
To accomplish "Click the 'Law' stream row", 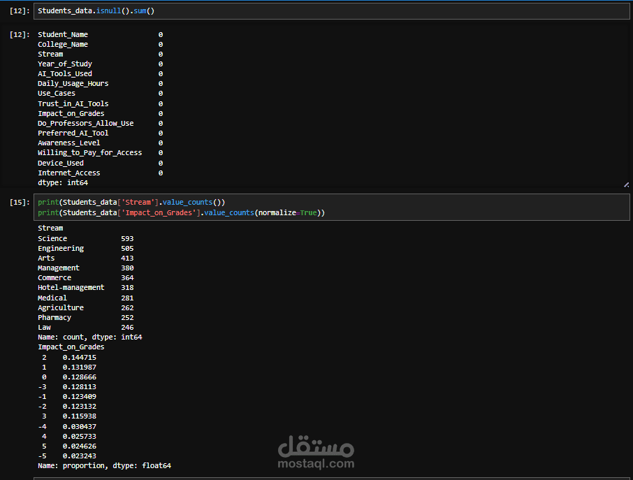I will tap(85, 328).
